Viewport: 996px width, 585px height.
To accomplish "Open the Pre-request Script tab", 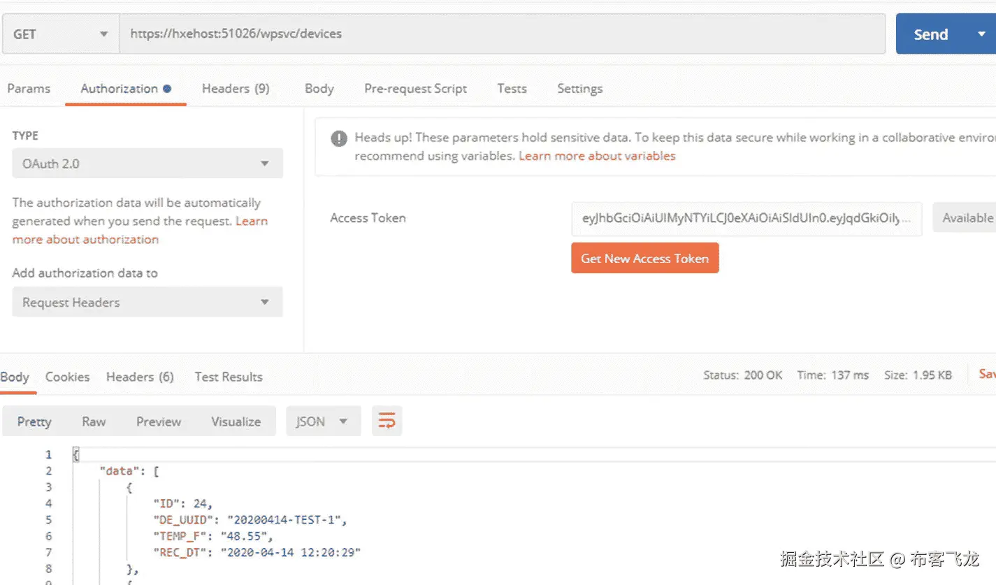I will [x=415, y=89].
